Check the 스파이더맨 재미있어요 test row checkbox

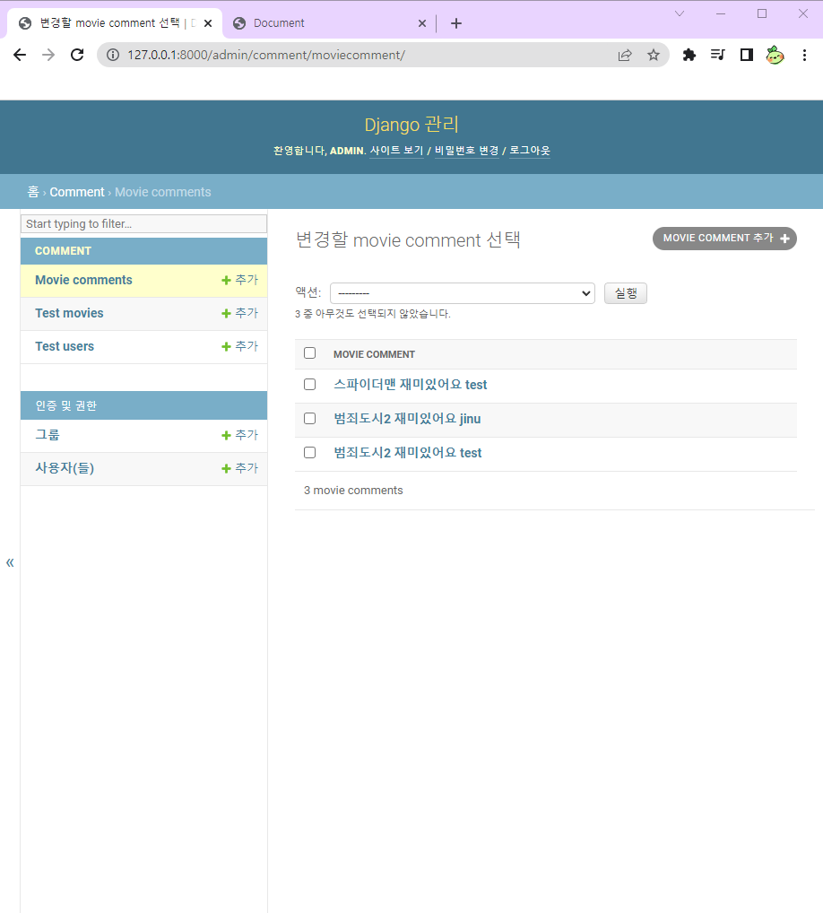pos(309,384)
